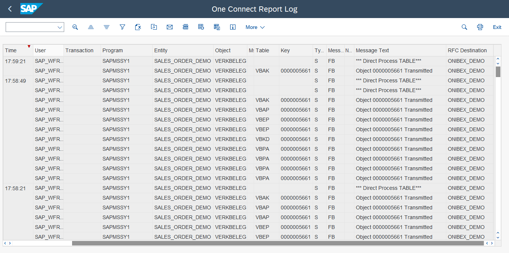Select the Object column header
The height and width of the screenshot is (253, 509).
[x=230, y=50]
